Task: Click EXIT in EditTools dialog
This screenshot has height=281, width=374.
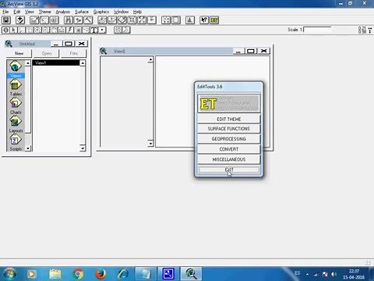Action: (x=229, y=169)
